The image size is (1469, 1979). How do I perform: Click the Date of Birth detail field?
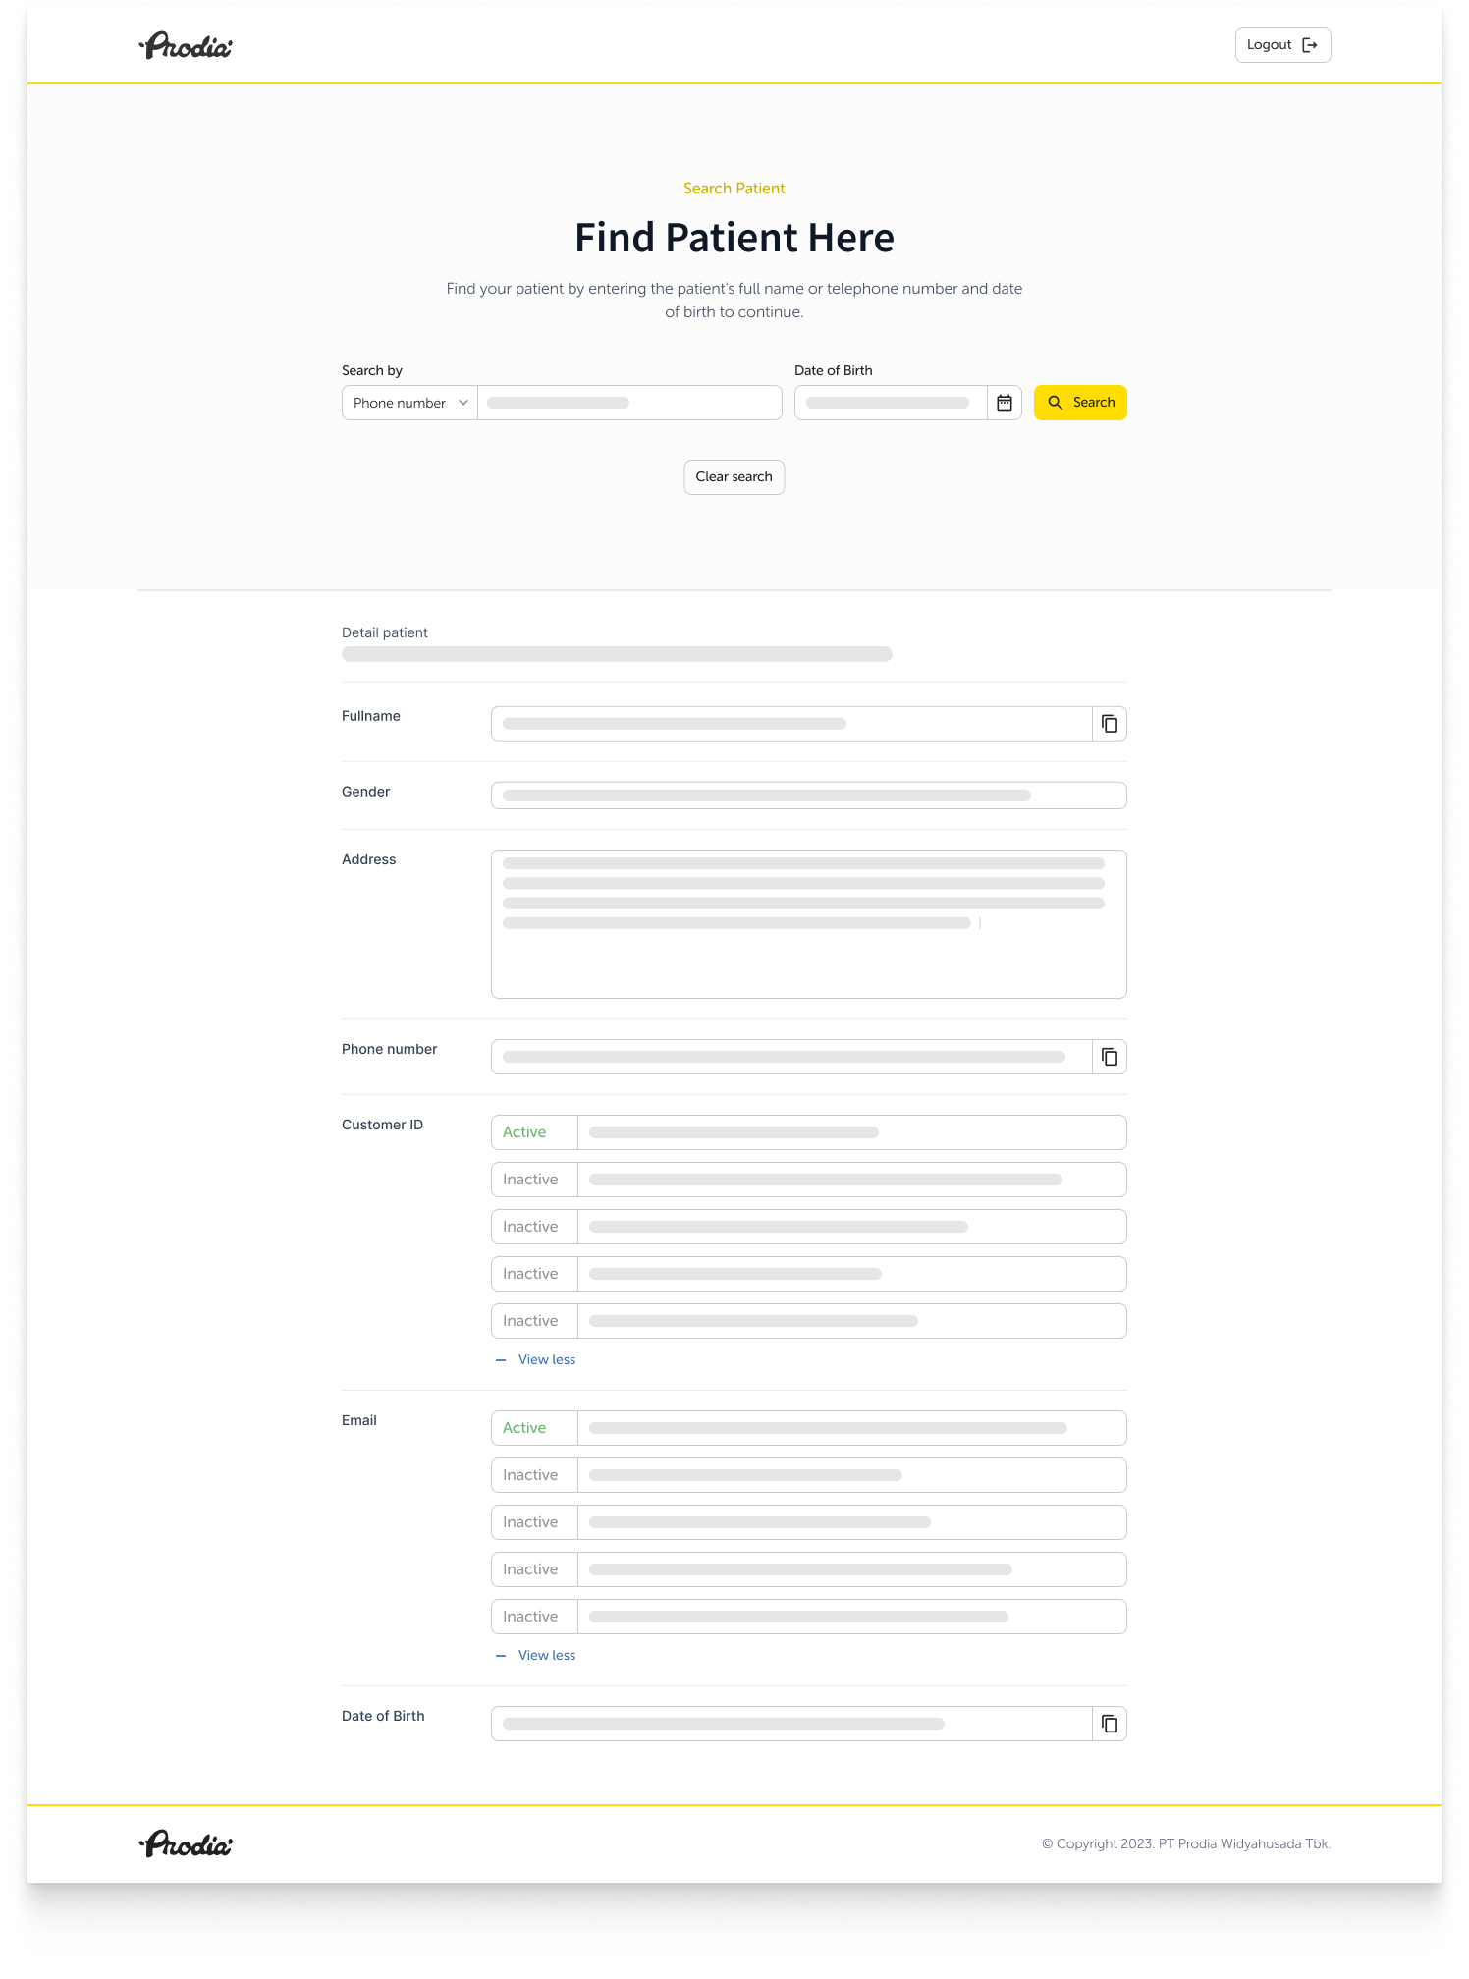pyautogui.click(x=791, y=1724)
